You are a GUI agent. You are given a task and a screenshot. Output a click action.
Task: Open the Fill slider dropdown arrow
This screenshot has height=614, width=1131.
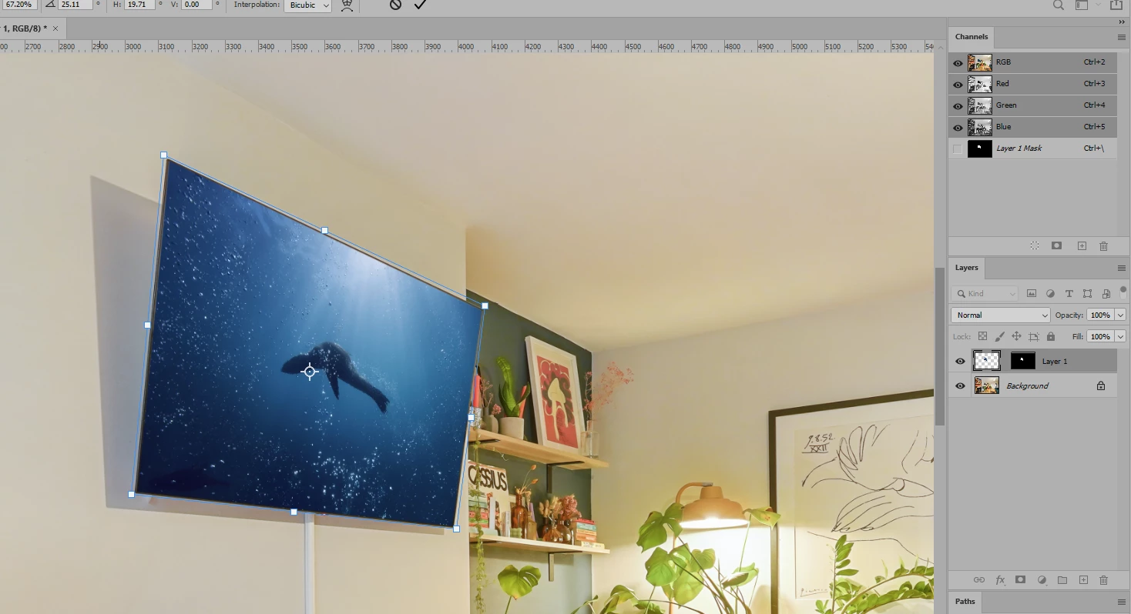point(1120,336)
